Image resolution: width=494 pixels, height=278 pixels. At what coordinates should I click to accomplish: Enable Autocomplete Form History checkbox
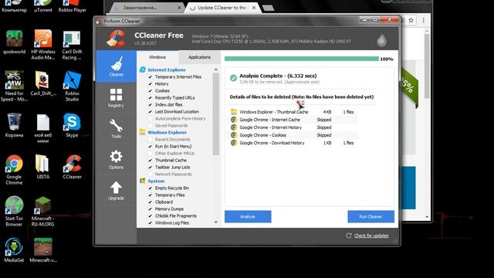tap(150, 118)
